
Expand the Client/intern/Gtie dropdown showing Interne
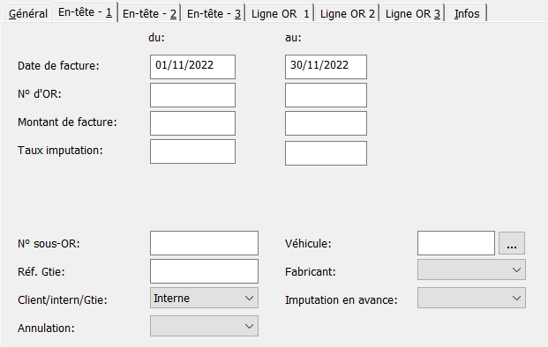(x=204, y=298)
